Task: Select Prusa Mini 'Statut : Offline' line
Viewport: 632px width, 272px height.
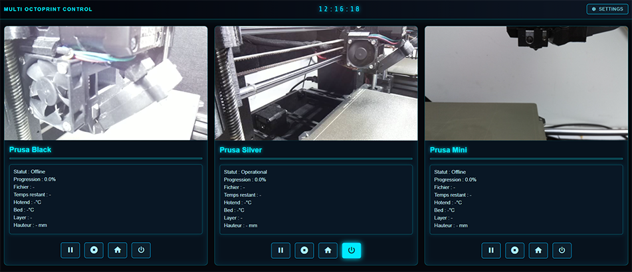Action: 450,172
